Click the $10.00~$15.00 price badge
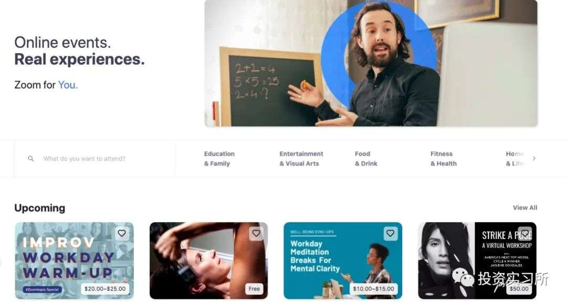The width and height of the screenshot is (567, 304). click(x=374, y=289)
